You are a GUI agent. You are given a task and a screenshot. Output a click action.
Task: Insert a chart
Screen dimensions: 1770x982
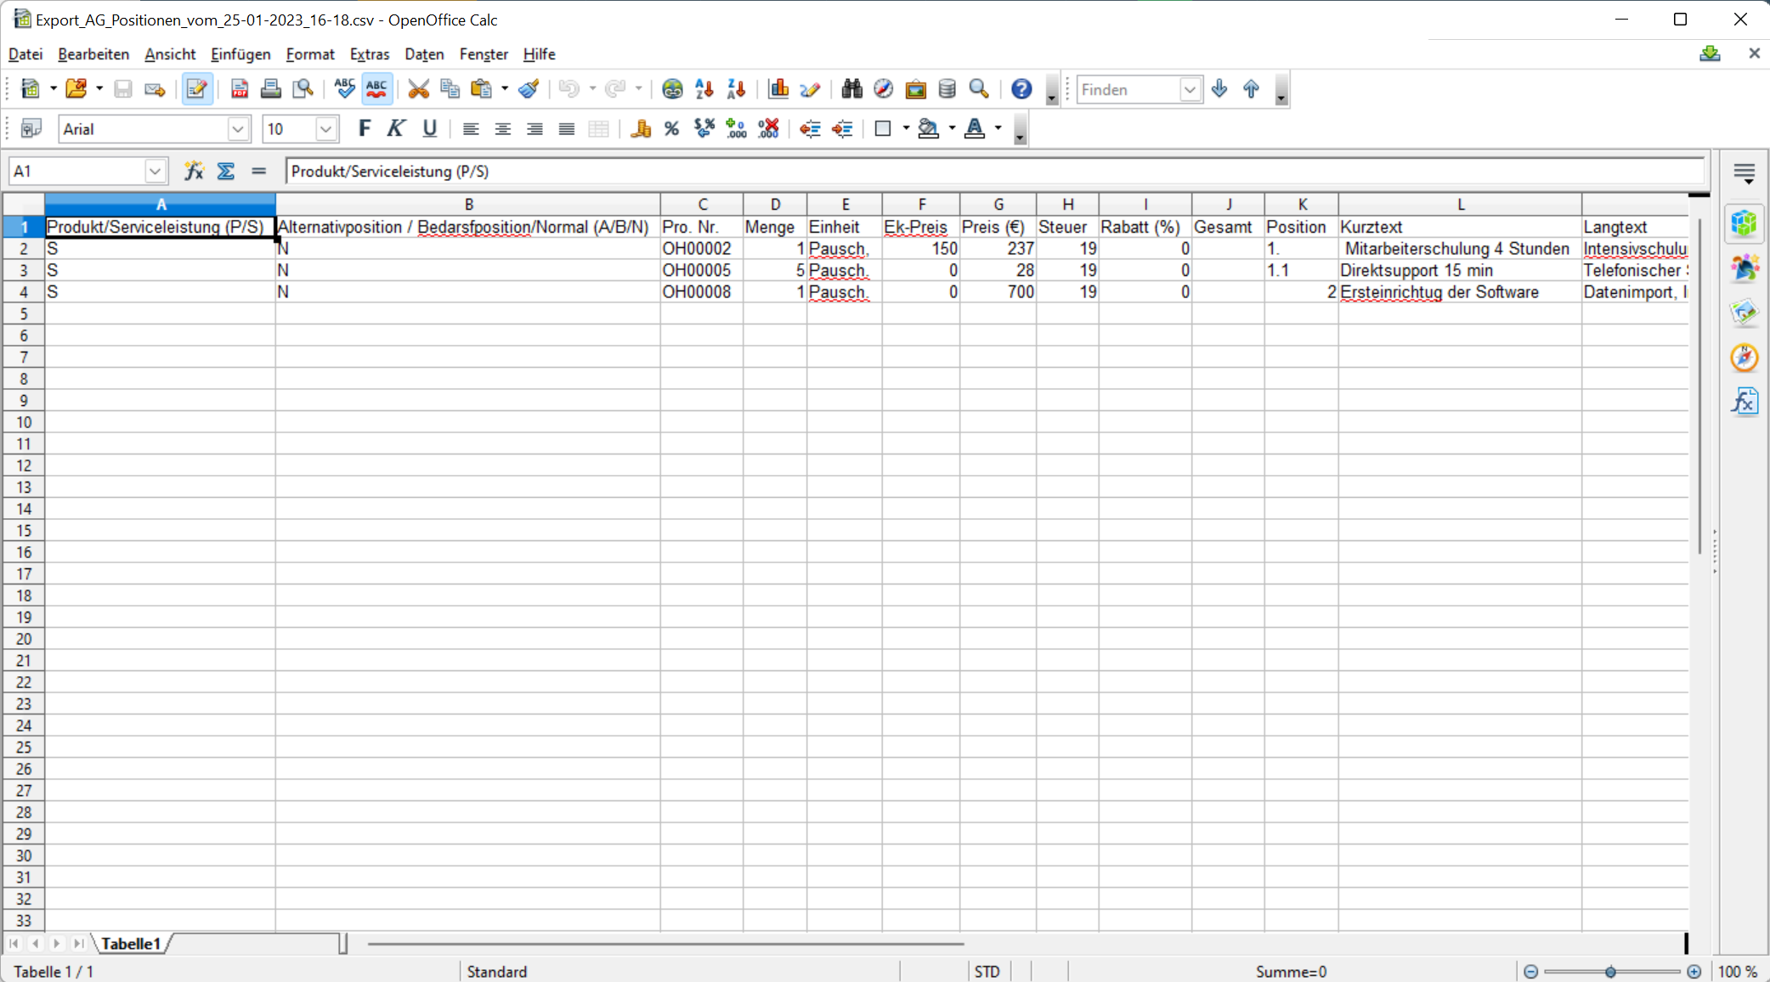tap(778, 89)
